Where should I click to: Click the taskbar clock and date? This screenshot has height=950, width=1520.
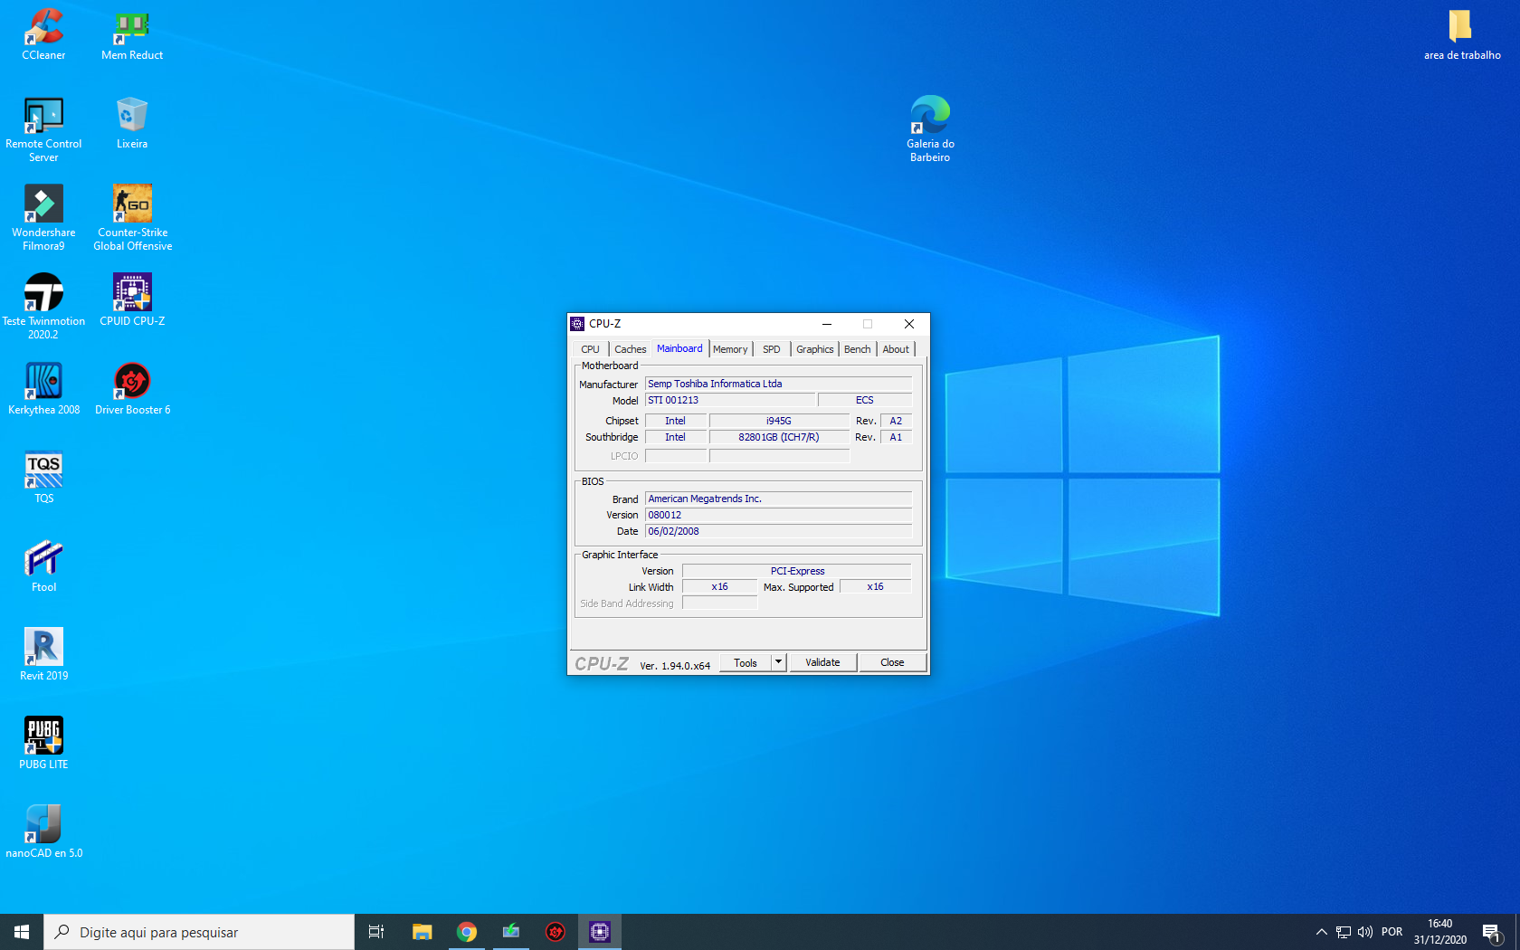pyautogui.click(x=1440, y=932)
